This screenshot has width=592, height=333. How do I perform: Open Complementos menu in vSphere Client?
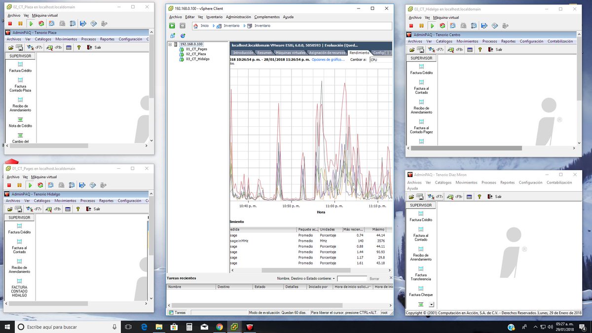point(267,17)
